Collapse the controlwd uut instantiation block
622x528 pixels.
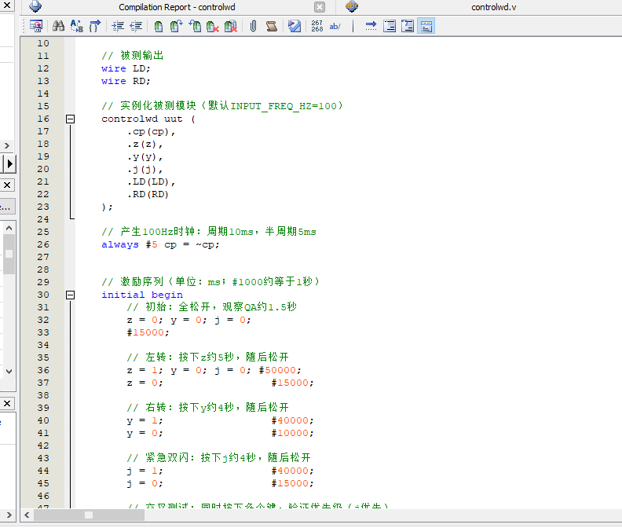click(70, 119)
